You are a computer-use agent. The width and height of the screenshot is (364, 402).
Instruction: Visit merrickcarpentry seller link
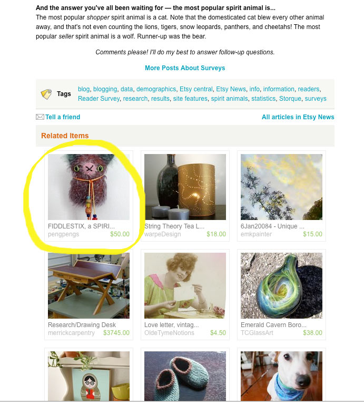click(x=71, y=333)
